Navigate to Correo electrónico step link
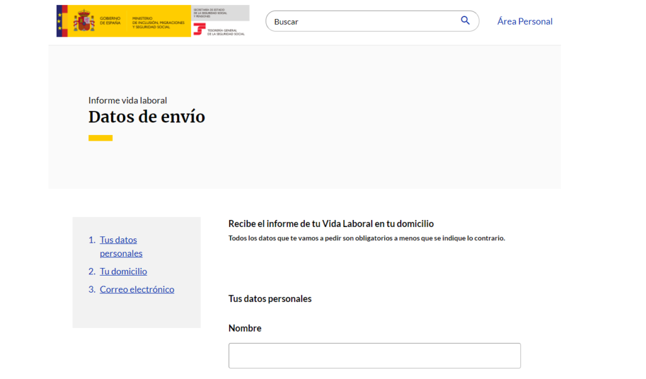Screen dimensions: 646x379 (x=137, y=289)
